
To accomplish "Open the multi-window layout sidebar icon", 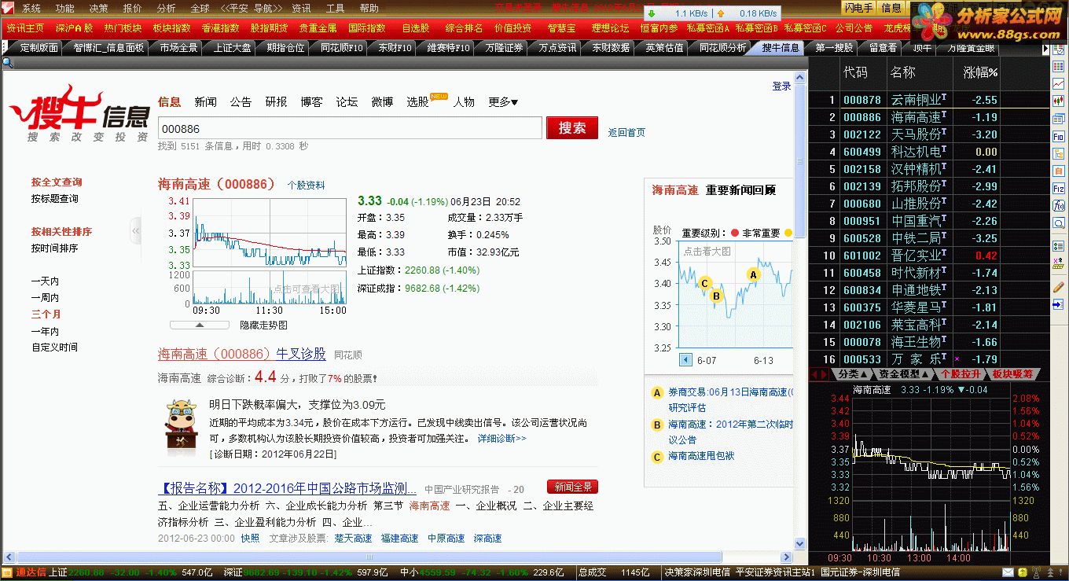I will click(1058, 119).
